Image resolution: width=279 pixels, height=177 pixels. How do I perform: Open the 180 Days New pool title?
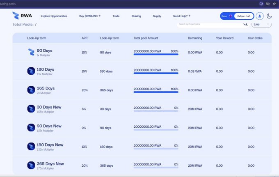click(x=50, y=145)
